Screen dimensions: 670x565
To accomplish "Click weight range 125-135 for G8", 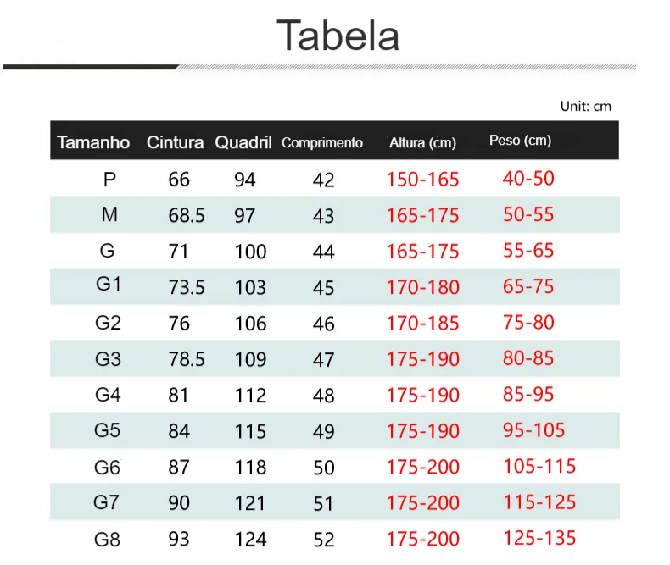I will point(539,538).
